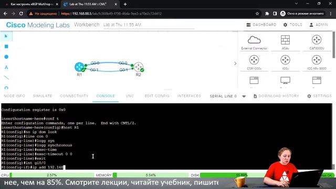This screenshot has width=336, height=189.
Task: Click the MEMORY usage bar
Action: pos(151,175)
